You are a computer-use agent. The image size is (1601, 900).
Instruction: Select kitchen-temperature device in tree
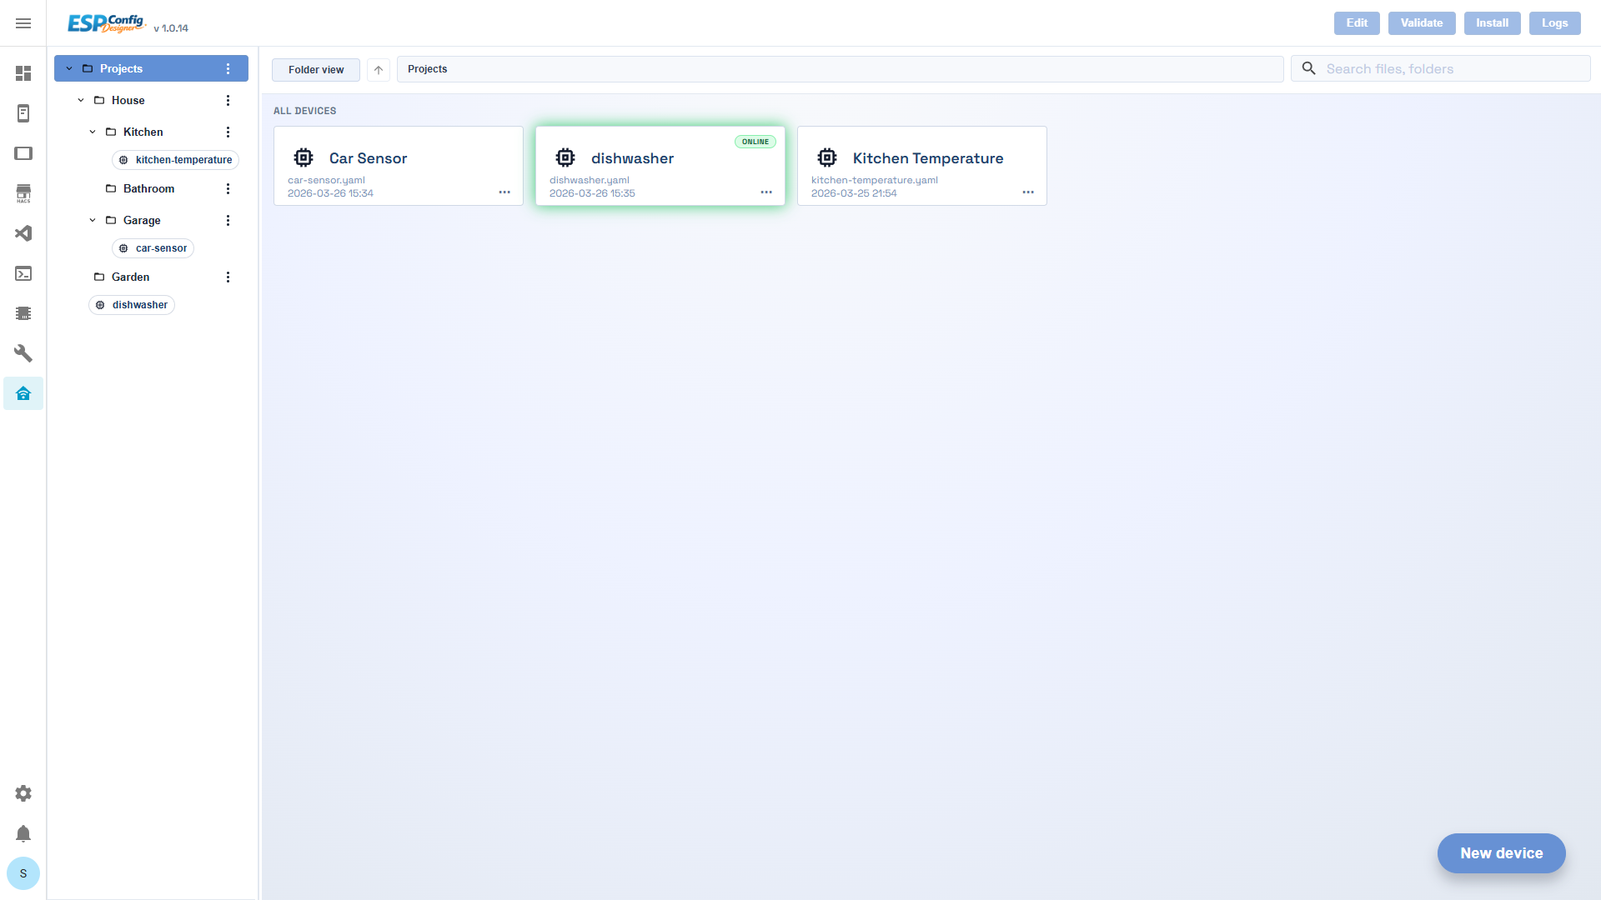point(175,160)
